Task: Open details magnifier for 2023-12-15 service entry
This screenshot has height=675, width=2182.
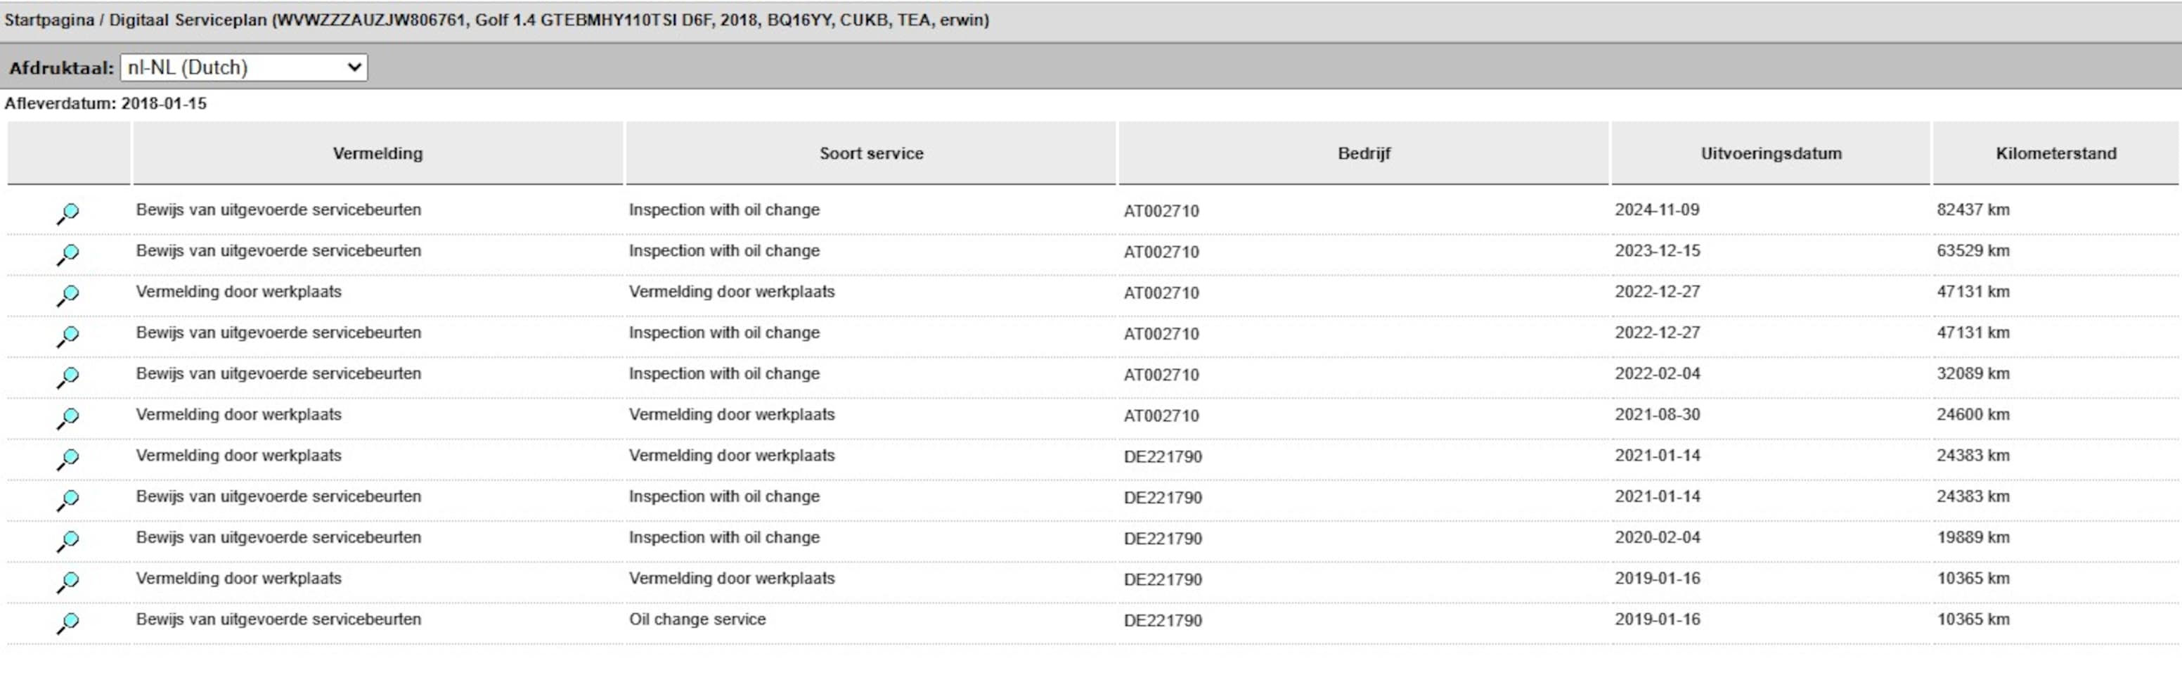Action: pyautogui.click(x=67, y=254)
